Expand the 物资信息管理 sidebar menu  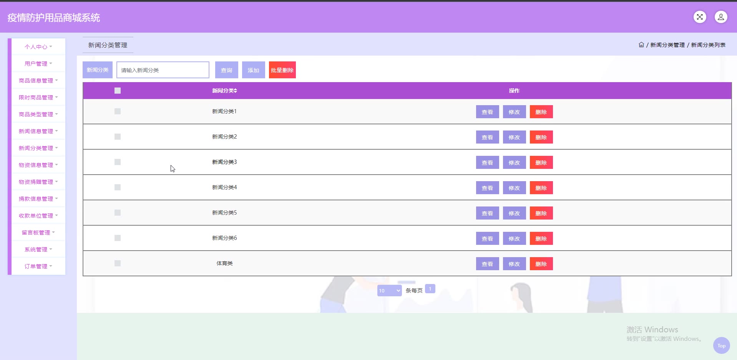click(x=38, y=165)
